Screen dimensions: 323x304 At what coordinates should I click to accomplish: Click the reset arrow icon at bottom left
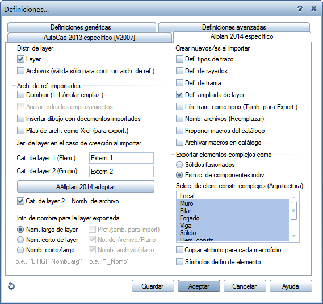pyautogui.click(x=11, y=286)
